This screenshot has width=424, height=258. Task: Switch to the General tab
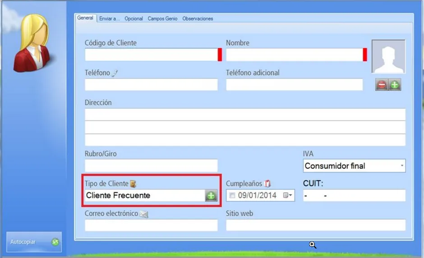click(x=85, y=18)
